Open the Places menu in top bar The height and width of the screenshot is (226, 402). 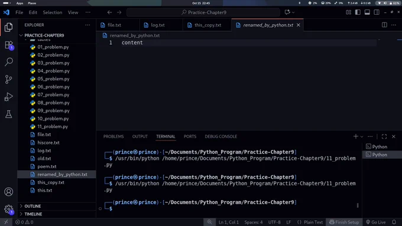point(32,3)
